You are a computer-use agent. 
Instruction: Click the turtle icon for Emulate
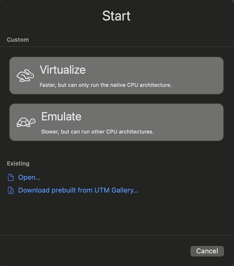[26, 123]
